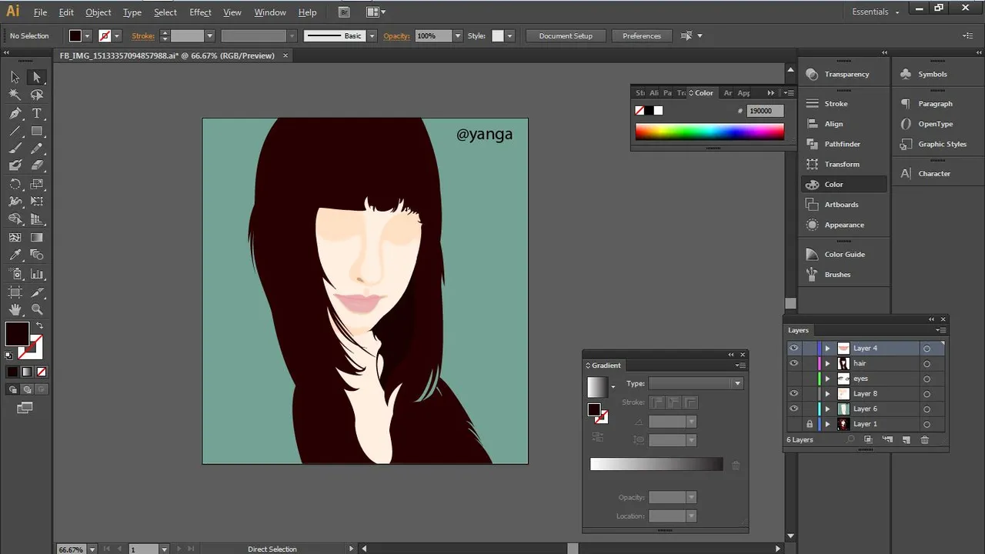
Task: Open the Select menu
Action: tap(165, 12)
